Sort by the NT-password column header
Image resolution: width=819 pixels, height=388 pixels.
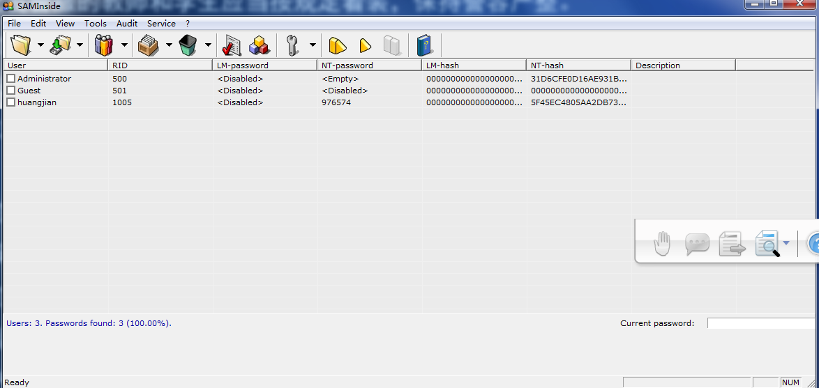click(369, 65)
